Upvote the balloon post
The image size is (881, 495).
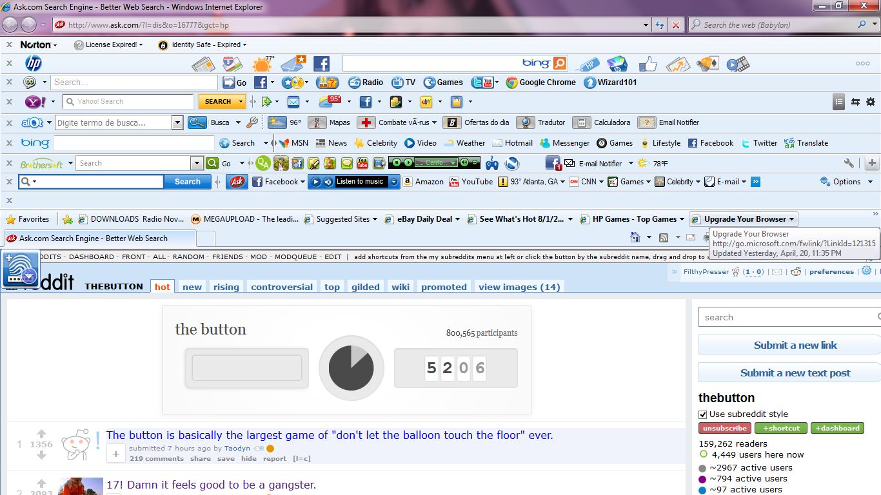coord(41,434)
